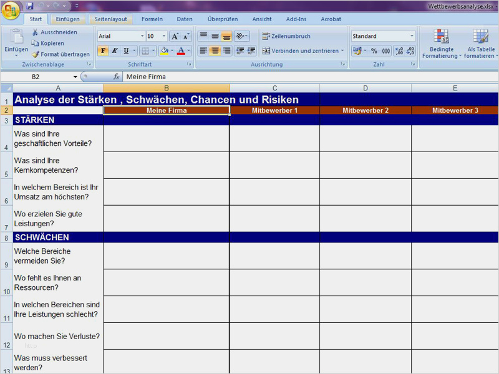Open Bedingte Formatierung menu
The height and width of the screenshot is (374, 499).
pyautogui.click(x=442, y=45)
